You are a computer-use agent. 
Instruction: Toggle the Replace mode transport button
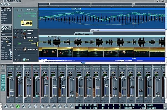coord(54,106)
